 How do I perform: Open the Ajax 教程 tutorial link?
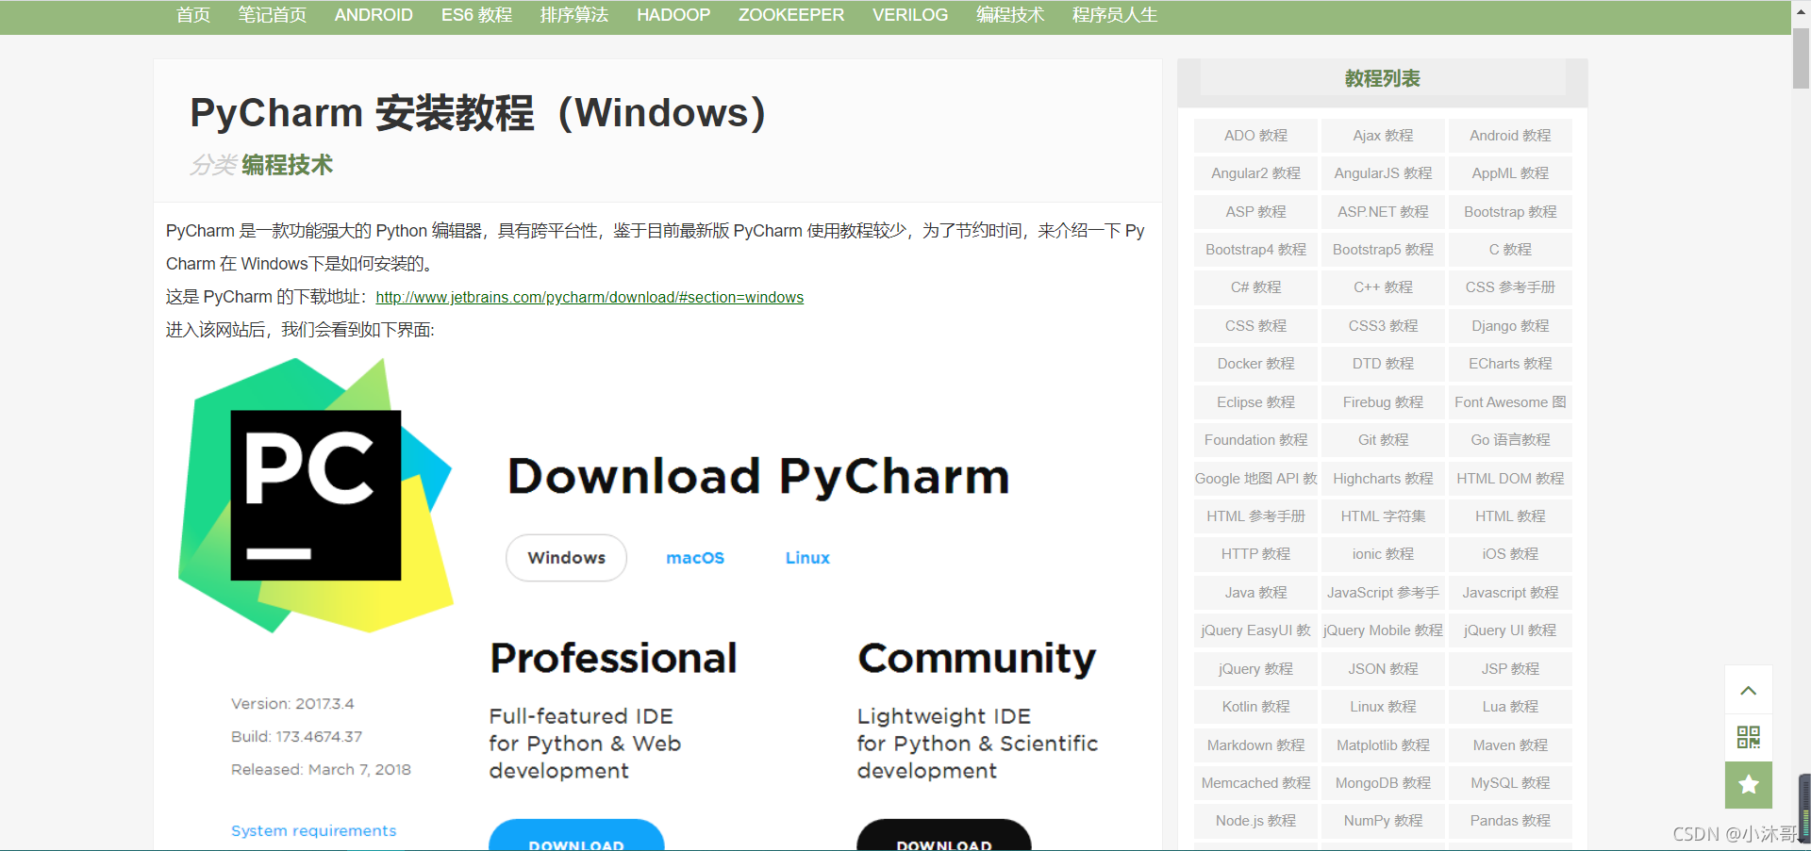click(x=1383, y=136)
